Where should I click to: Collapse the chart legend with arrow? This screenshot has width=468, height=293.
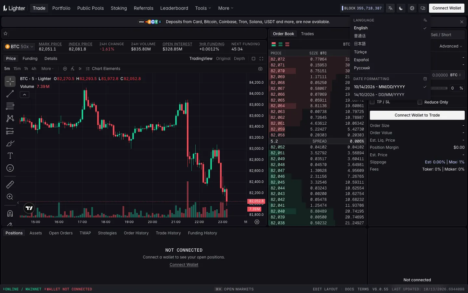[25, 95]
